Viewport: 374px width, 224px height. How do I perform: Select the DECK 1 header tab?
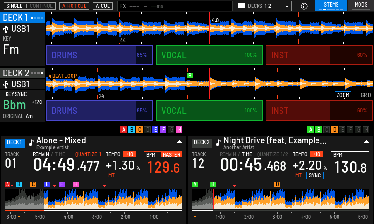pos(22,18)
